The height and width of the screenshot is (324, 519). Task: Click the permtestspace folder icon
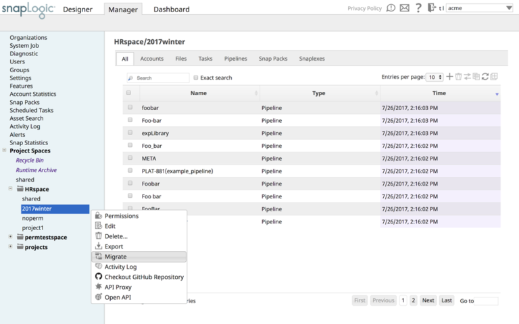20,237
